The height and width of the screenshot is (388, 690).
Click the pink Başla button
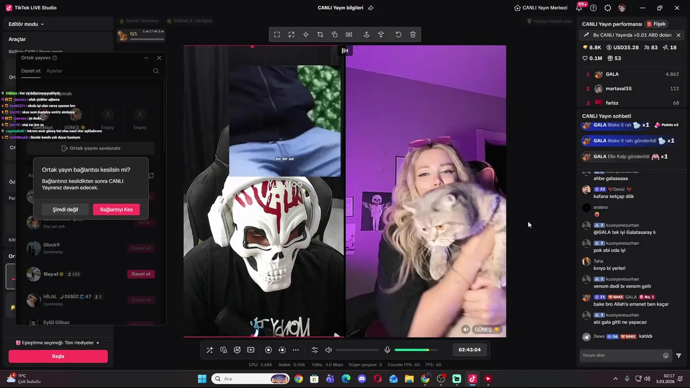click(x=58, y=356)
